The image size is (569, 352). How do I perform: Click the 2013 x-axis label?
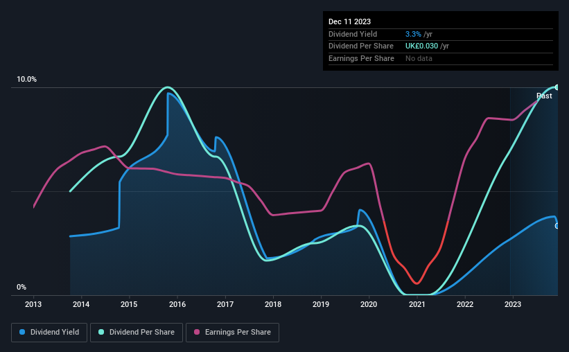(x=33, y=304)
